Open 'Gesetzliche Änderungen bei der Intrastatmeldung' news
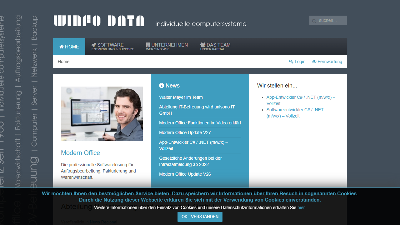 [191, 161]
